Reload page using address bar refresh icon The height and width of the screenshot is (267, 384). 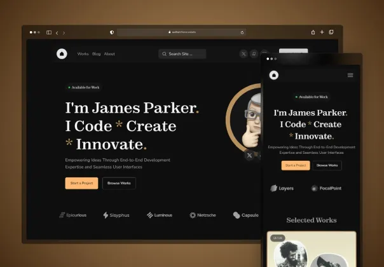242,32
